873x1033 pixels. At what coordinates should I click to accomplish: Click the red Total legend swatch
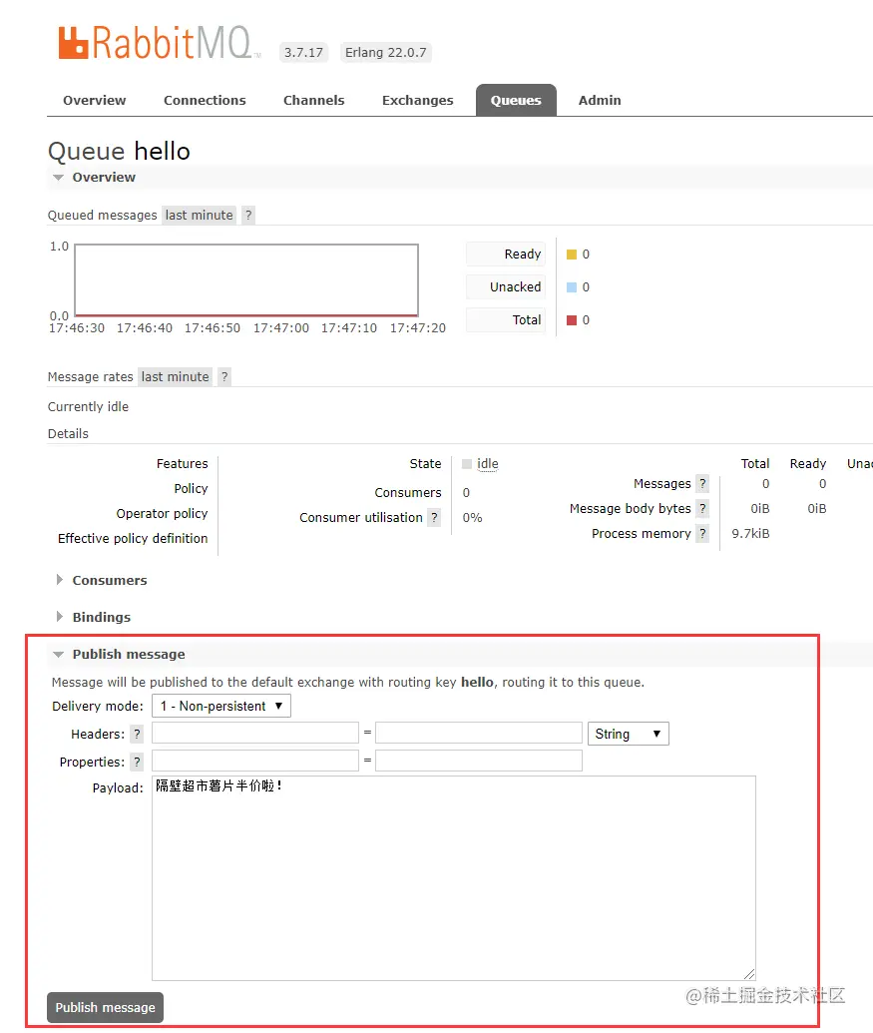coord(572,320)
